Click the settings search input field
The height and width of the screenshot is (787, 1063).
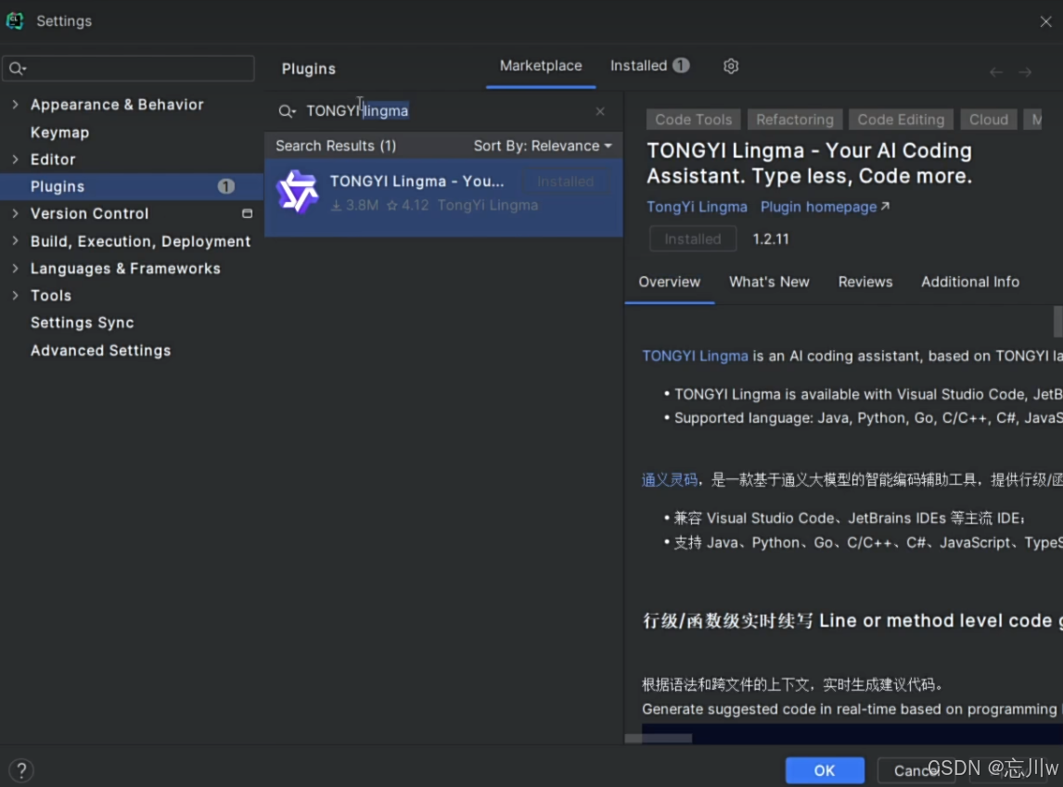[128, 69]
